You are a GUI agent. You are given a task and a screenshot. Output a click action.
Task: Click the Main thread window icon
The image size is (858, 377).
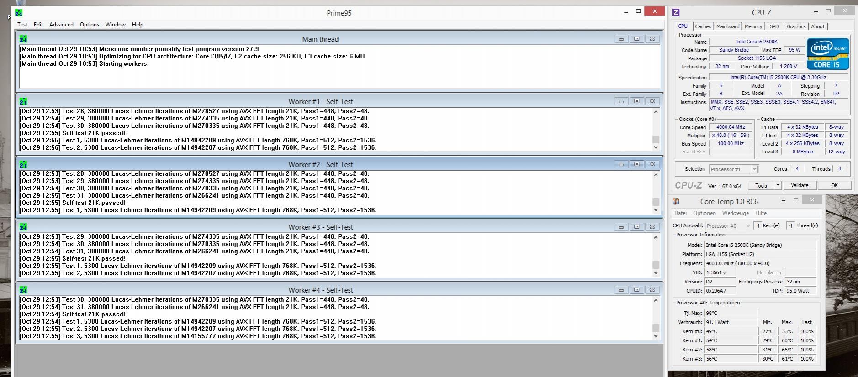click(x=23, y=39)
